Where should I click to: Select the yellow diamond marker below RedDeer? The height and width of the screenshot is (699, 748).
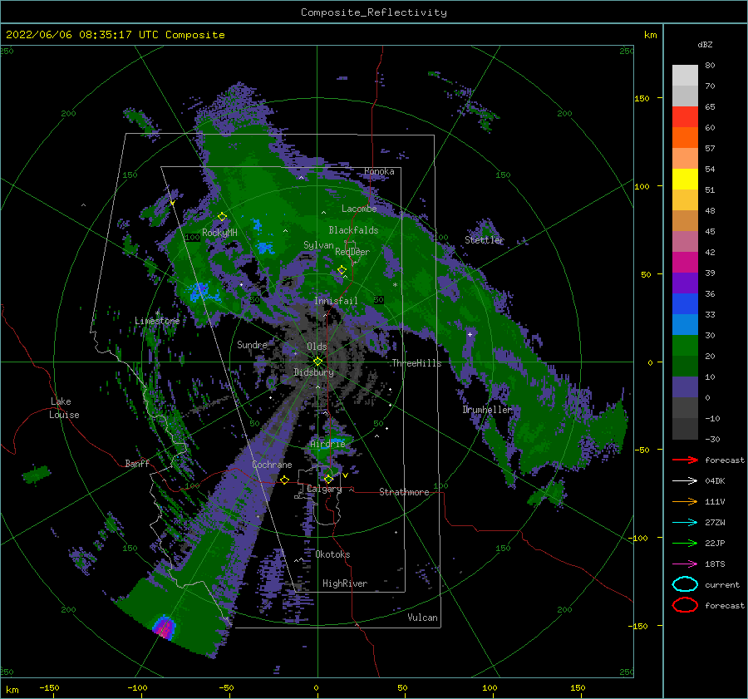pos(342,270)
